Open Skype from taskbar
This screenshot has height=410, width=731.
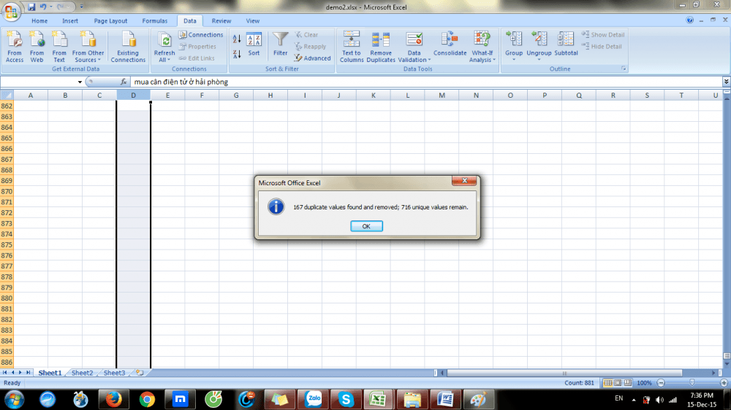click(x=346, y=399)
